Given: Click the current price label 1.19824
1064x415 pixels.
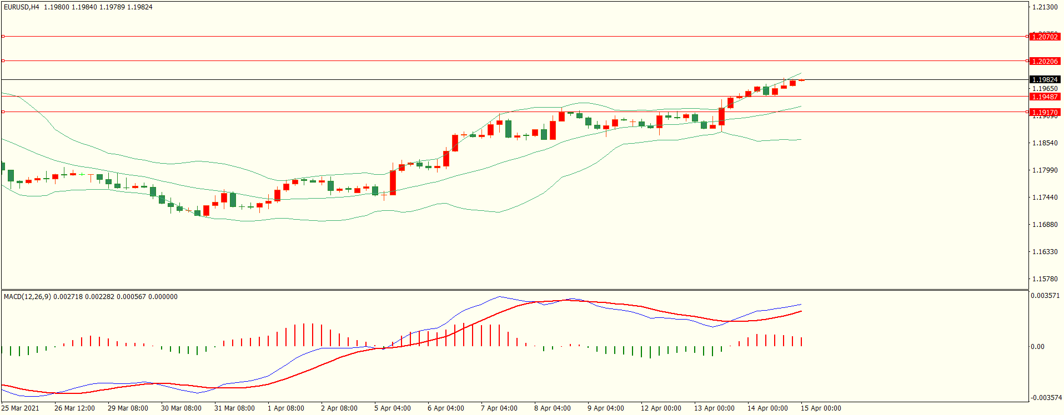Looking at the screenshot, I should coord(1045,80).
